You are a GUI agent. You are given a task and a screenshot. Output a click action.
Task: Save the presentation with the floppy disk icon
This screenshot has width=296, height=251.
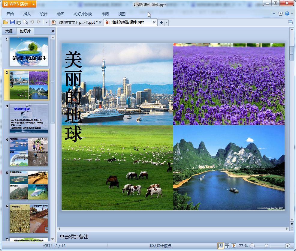click(x=12, y=22)
